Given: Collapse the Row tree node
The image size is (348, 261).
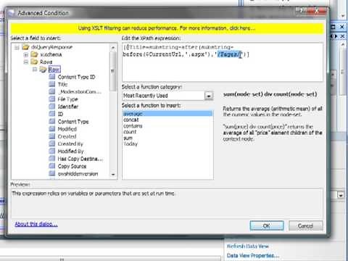Looking at the screenshot, I should 35,70.
